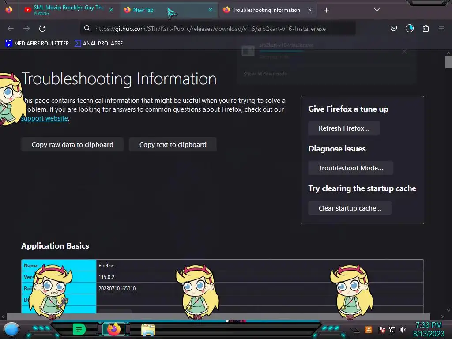
Task: Click the pinned Firefox tab icon
Action: point(9,10)
